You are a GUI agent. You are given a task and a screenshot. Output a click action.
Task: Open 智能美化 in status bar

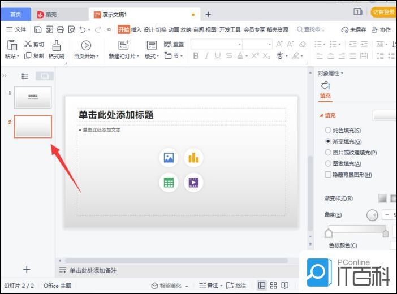(170, 286)
